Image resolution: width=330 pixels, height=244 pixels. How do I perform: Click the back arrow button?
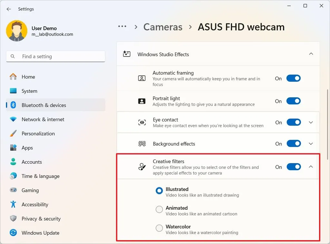9,9
